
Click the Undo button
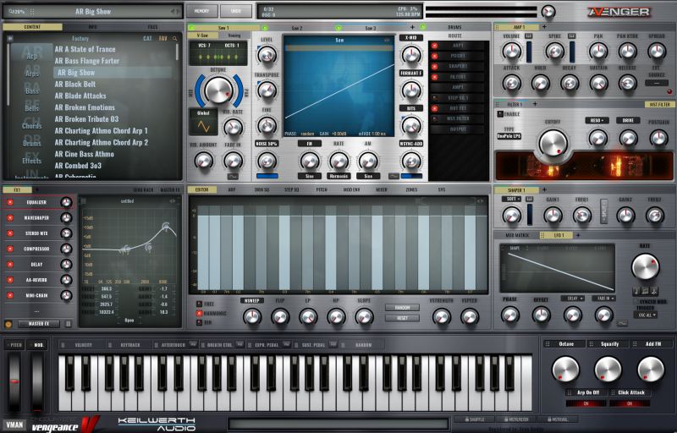coord(236,11)
